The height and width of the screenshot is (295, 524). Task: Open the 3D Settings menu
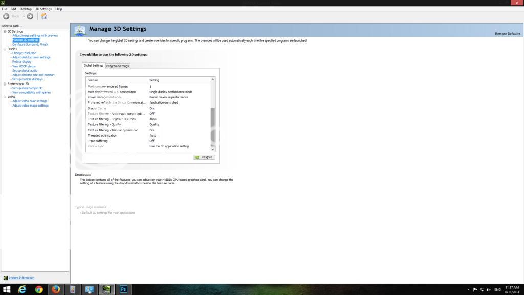click(43, 9)
